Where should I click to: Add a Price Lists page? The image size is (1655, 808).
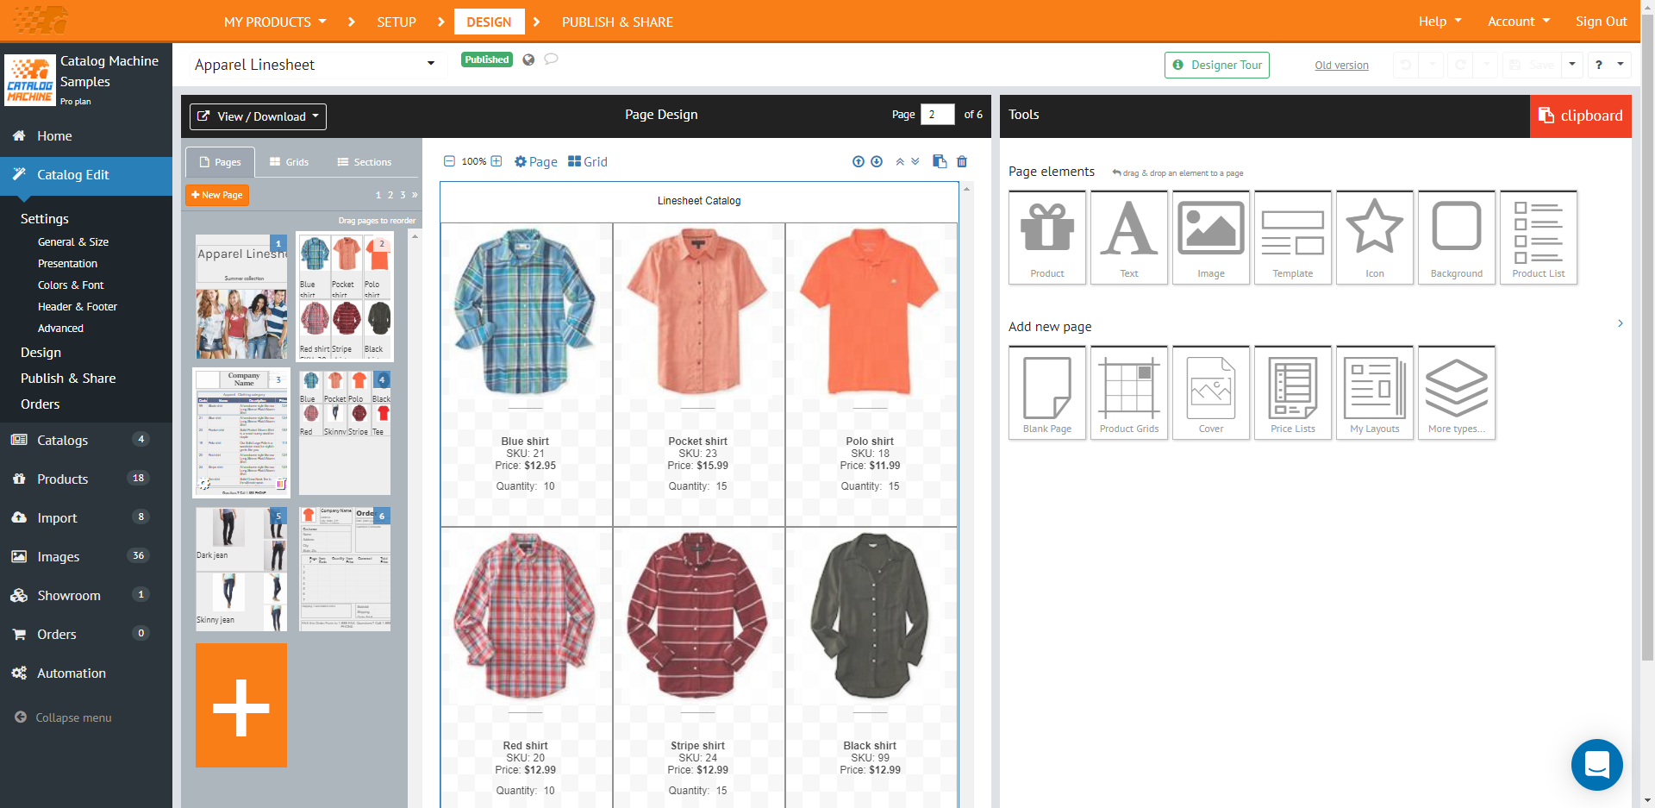pyautogui.click(x=1293, y=392)
